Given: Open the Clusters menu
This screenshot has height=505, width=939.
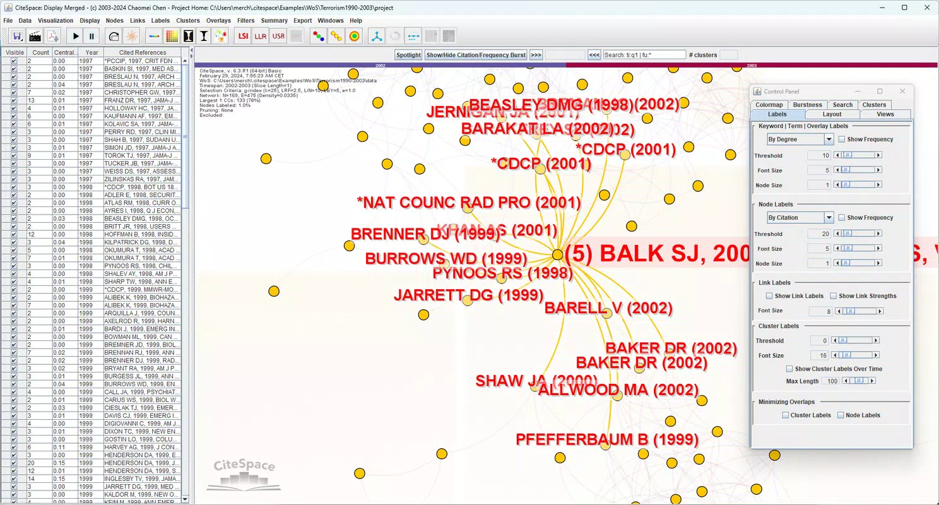Looking at the screenshot, I should click(188, 21).
